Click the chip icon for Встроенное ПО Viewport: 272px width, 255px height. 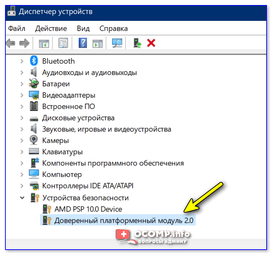[34, 106]
